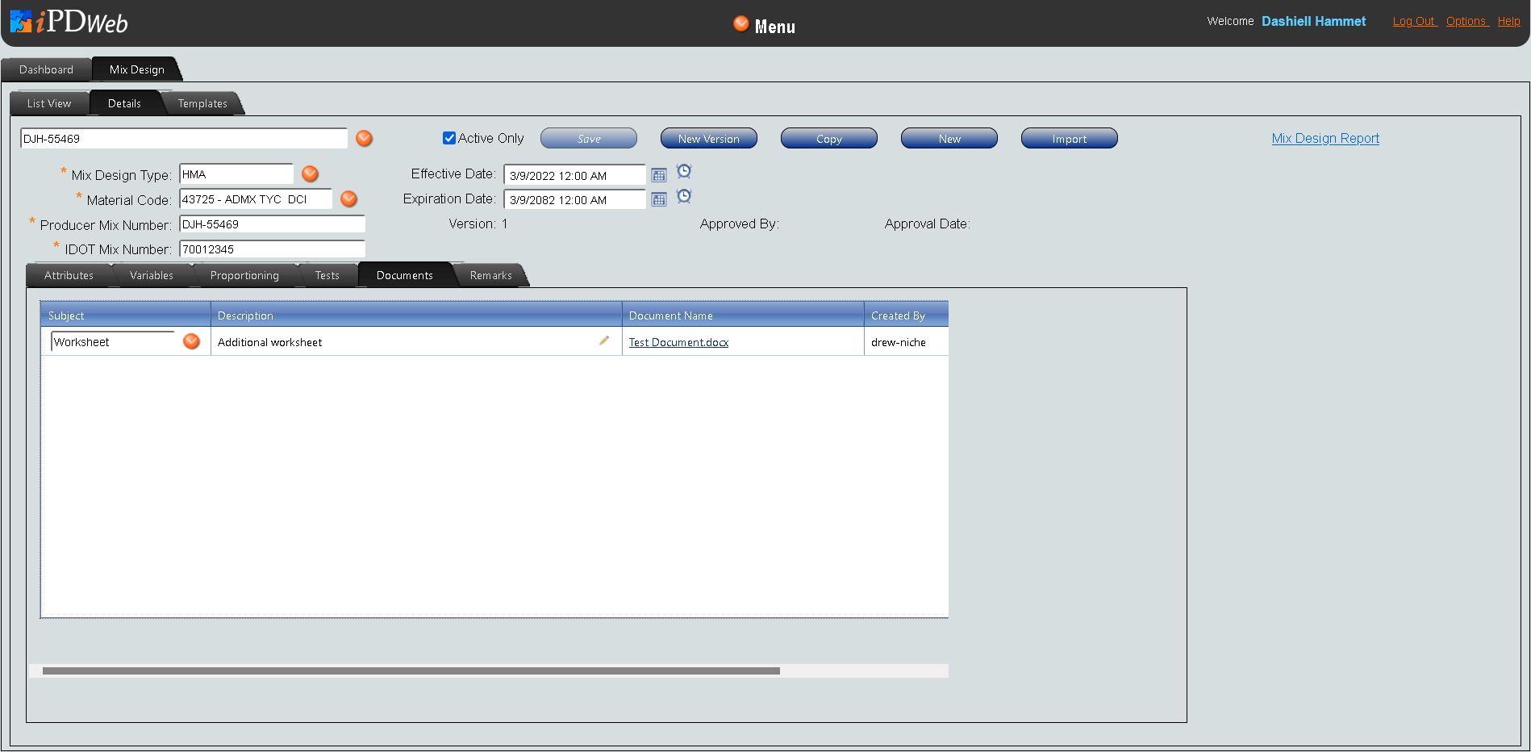Open the Subject Worksheet dropdown
Viewport: 1531px width, 752px height.
point(191,341)
